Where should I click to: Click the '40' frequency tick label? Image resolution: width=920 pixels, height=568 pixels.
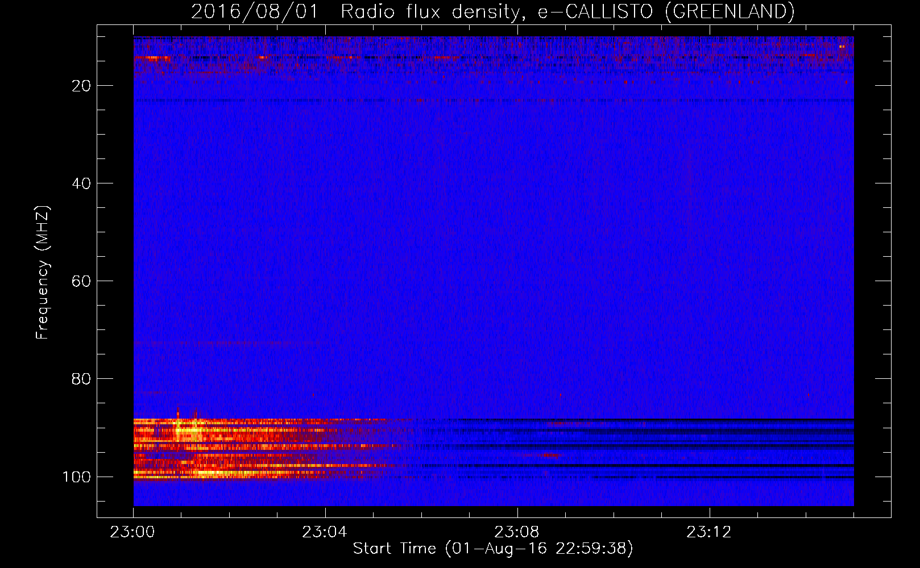pos(81,183)
